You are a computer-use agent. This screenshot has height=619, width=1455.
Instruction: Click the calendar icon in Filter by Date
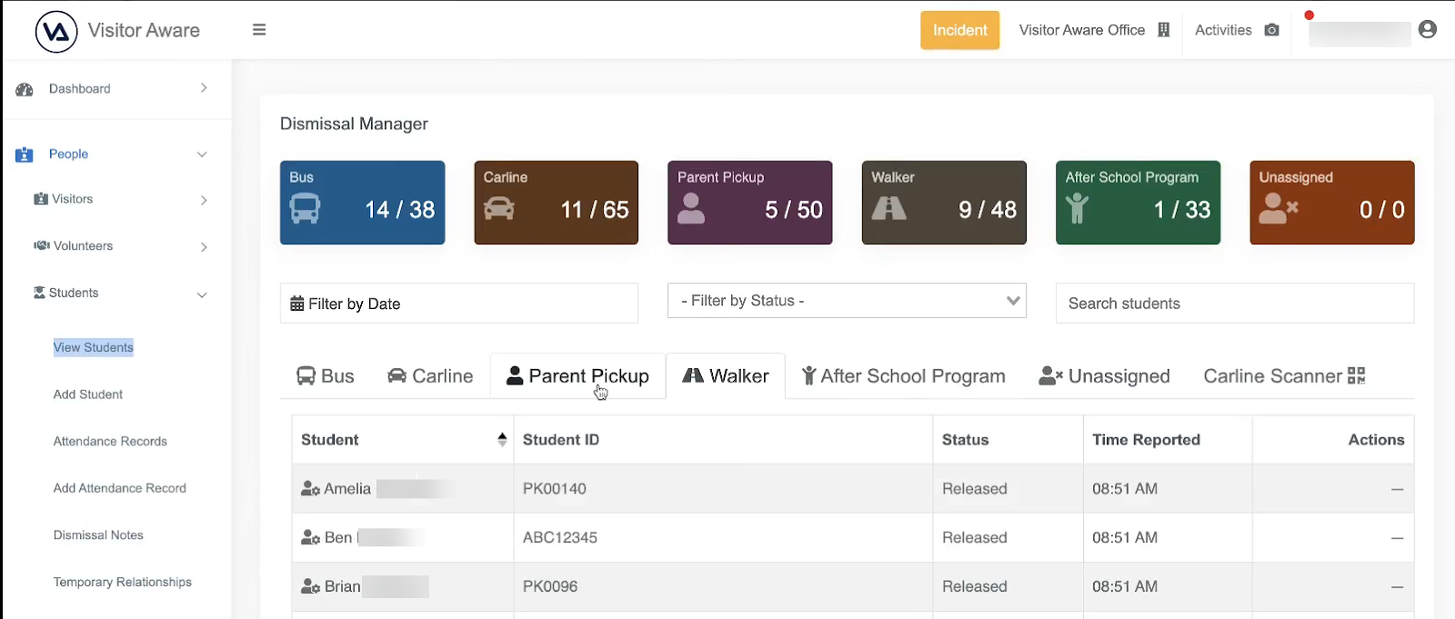tap(297, 304)
